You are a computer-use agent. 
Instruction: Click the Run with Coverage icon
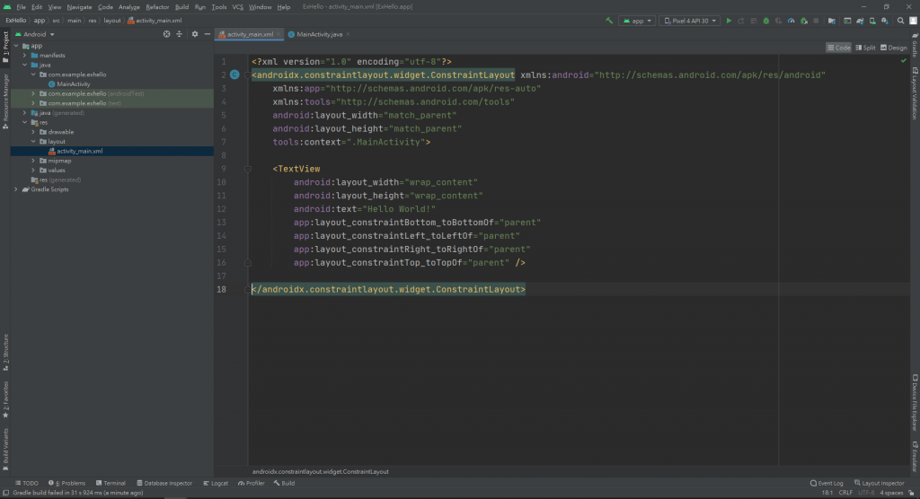tap(778, 21)
